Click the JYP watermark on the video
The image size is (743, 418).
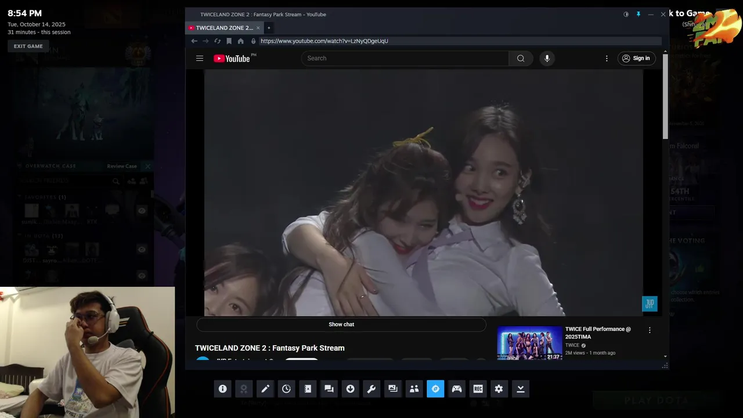tap(650, 304)
